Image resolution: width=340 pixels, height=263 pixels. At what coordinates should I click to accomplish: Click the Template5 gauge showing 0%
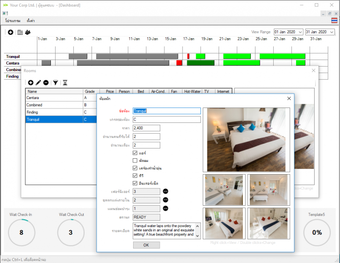(x=317, y=232)
